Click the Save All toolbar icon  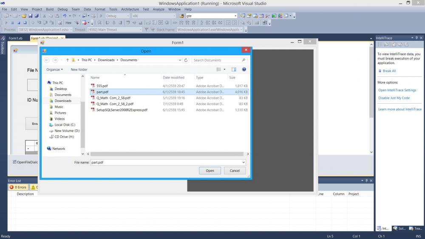tap(36, 16)
